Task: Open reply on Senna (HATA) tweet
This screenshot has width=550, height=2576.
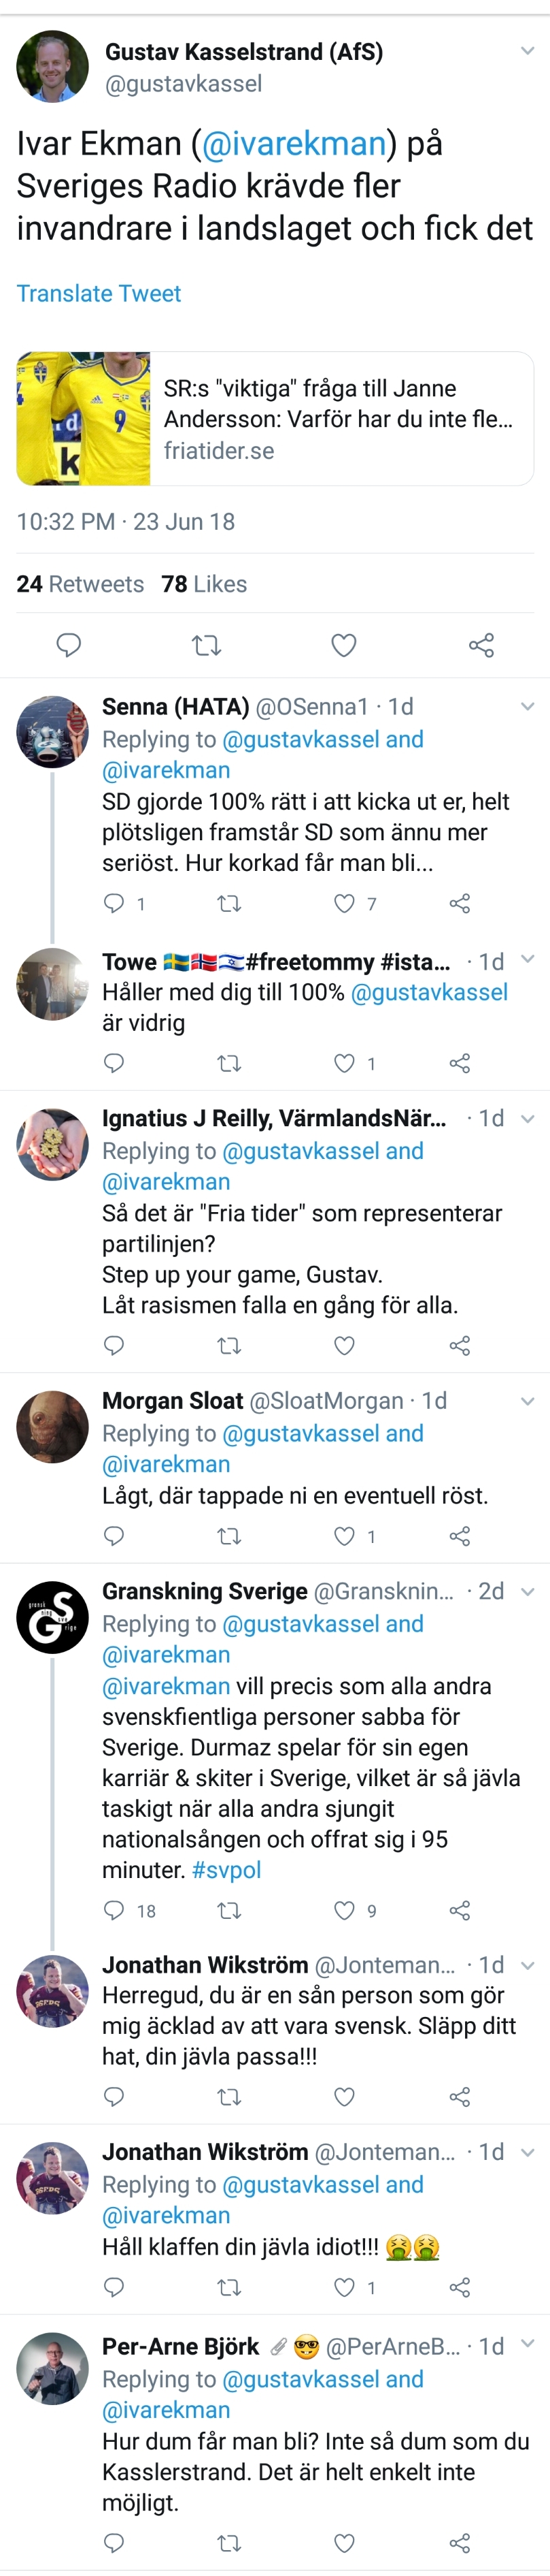Action: (115, 903)
